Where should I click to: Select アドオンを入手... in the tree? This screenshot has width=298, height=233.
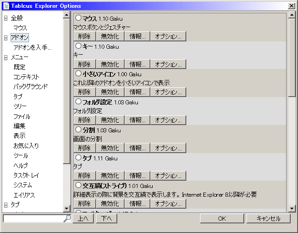point(32,48)
